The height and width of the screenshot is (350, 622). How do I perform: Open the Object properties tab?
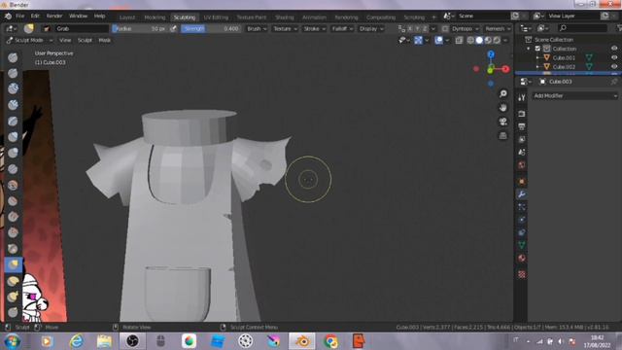coord(522,182)
